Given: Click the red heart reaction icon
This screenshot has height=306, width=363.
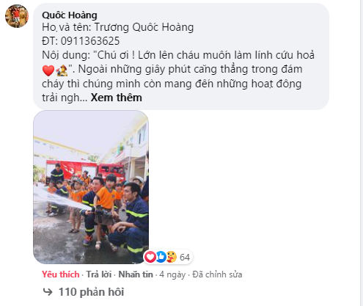Looking at the screenshot, I should 150,257.
